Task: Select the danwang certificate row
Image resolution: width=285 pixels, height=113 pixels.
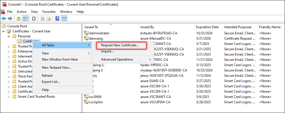Action: pyautogui.click(x=95, y=38)
